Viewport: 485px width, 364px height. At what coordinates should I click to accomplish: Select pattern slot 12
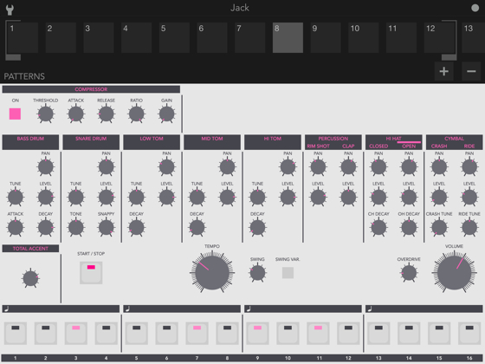[439, 37]
